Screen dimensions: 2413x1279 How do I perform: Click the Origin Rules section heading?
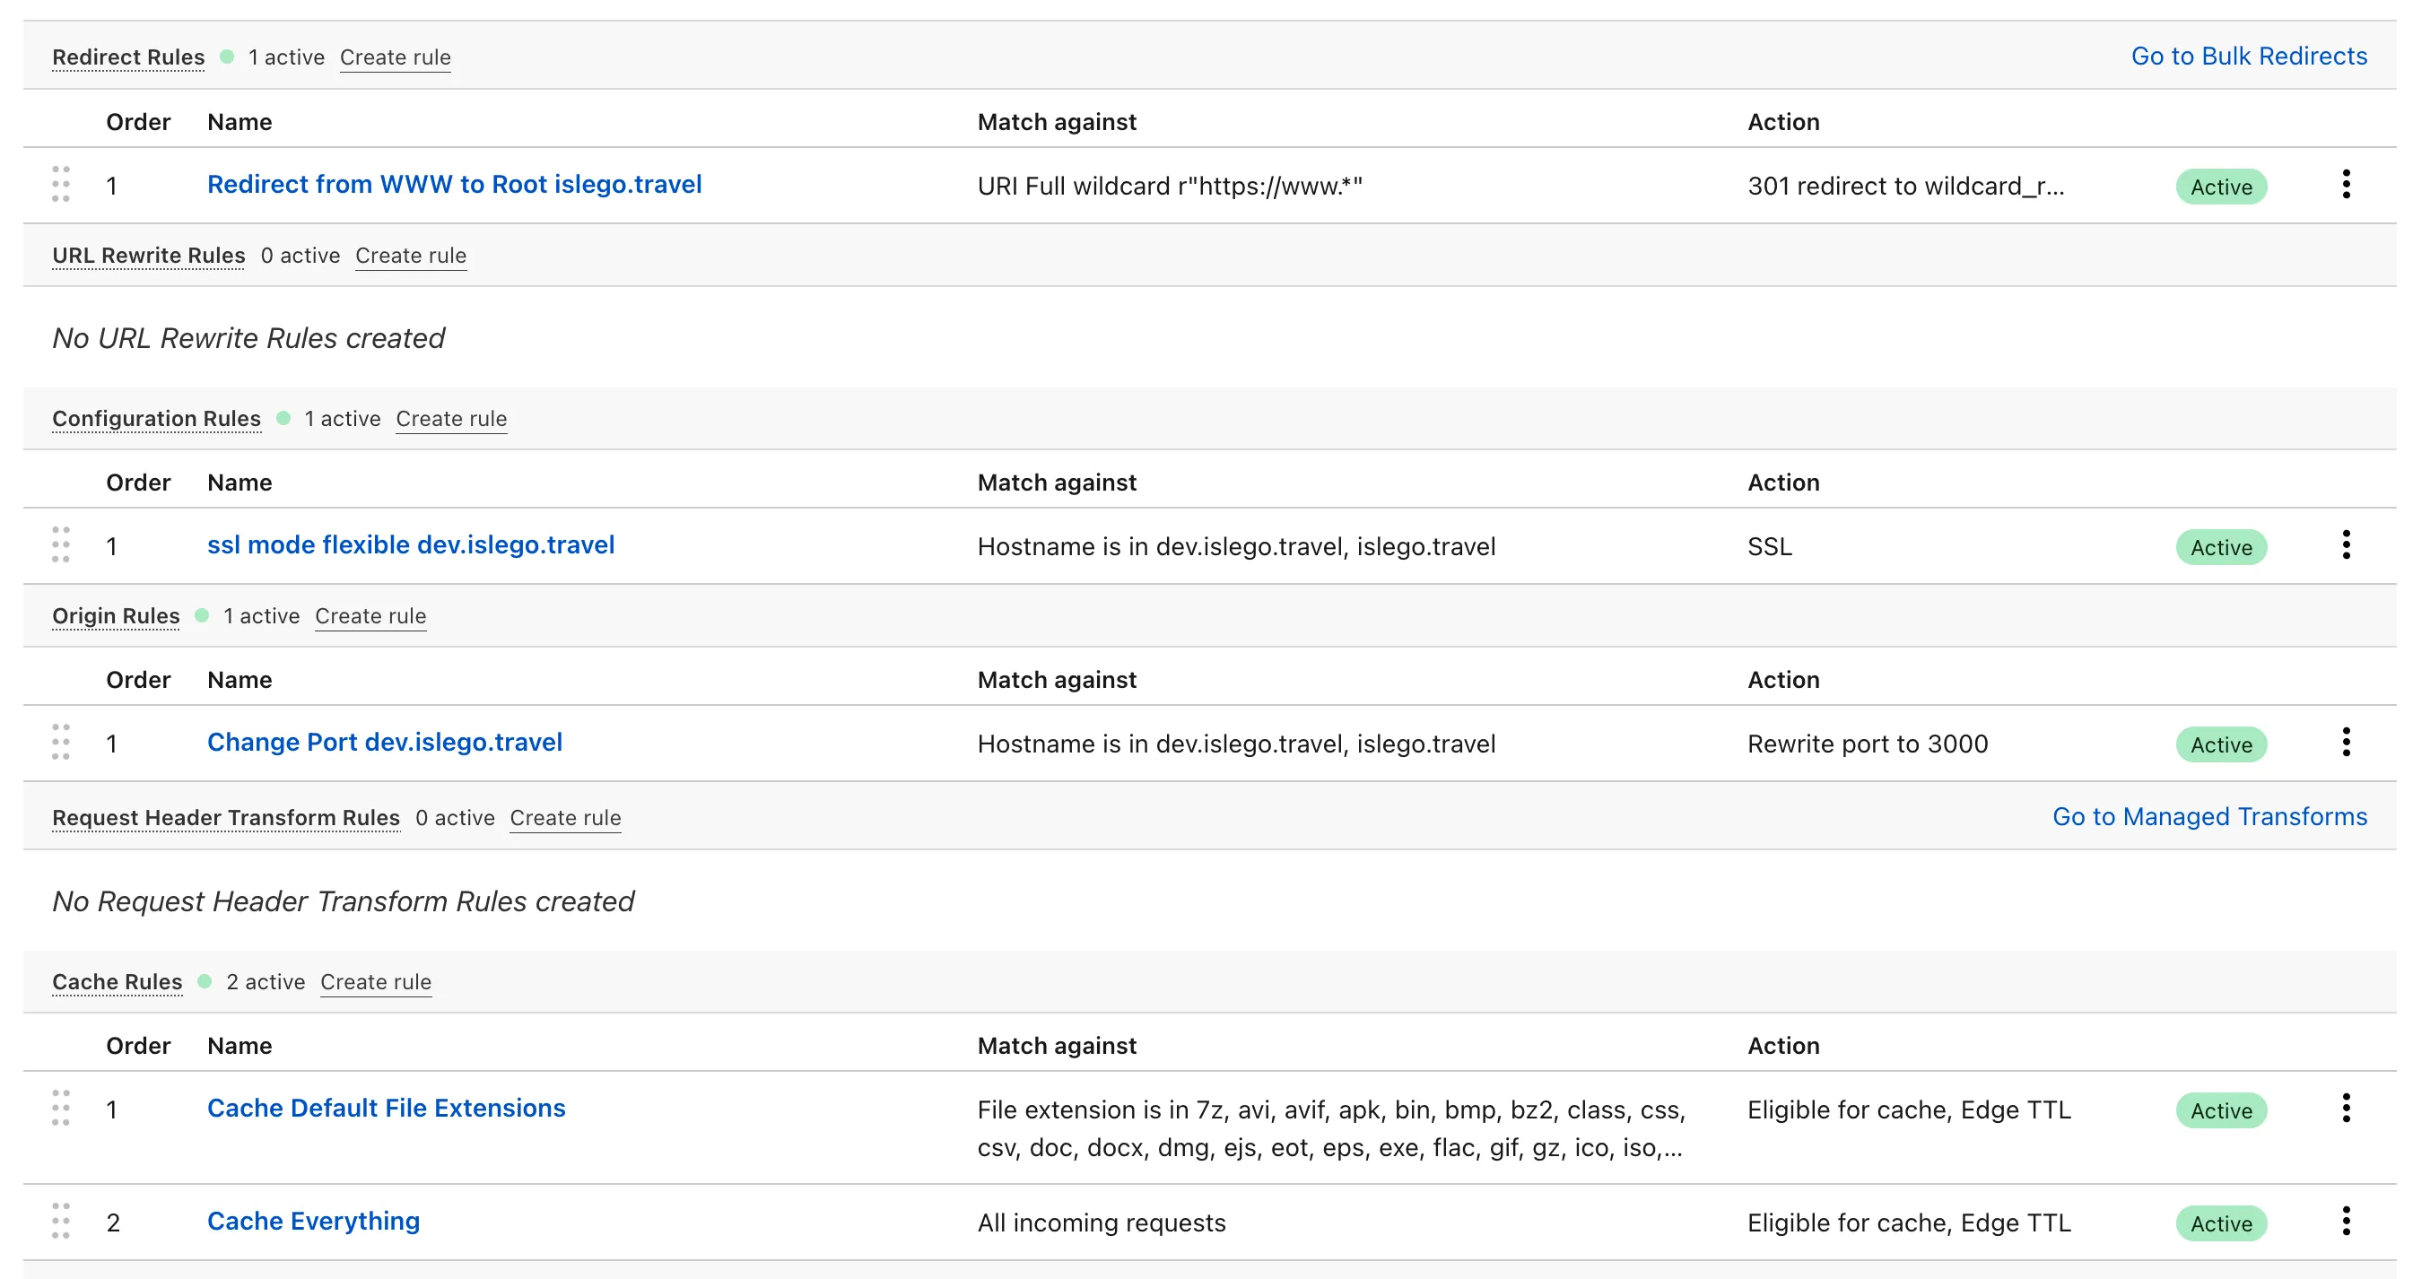[x=116, y=616]
